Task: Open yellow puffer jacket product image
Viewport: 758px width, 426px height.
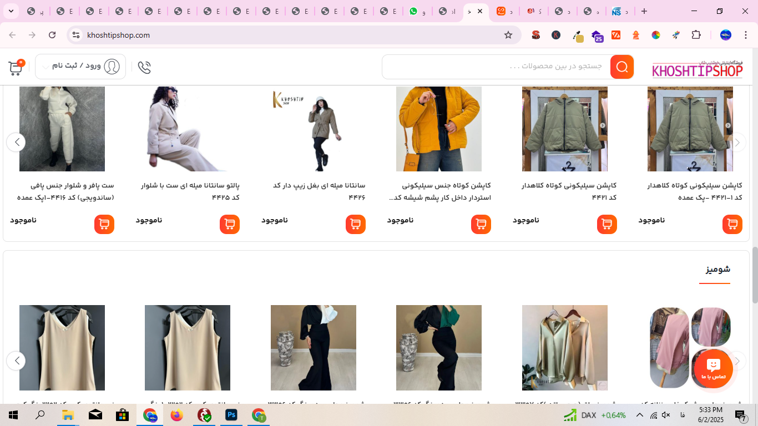Action: (x=439, y=129)
